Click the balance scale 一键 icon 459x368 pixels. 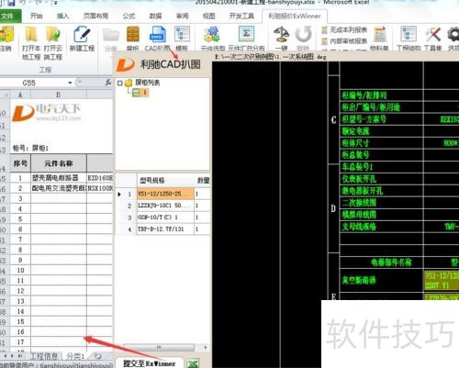[x=281, y=34]
